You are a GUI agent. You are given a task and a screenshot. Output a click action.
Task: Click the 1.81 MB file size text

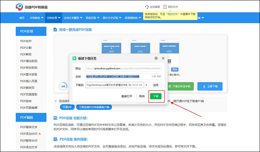pyautogui.click(x=156, y=77)
